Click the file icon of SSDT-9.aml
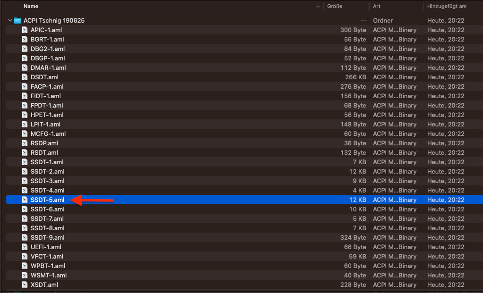Image resolution: width=483 pixels, height=293 pixels. point(25,238)
